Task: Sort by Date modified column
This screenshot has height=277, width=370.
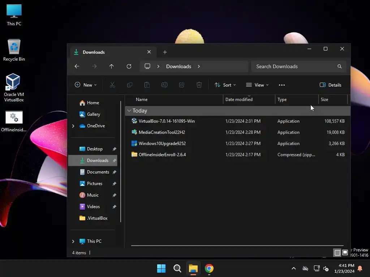Action: (249, 100)
